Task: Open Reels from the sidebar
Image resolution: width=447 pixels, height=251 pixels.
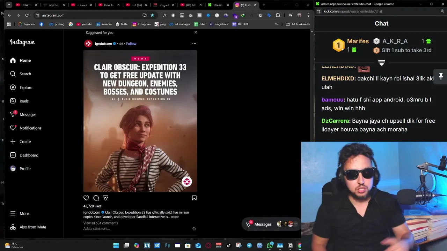Action: [x=20, y=101]
